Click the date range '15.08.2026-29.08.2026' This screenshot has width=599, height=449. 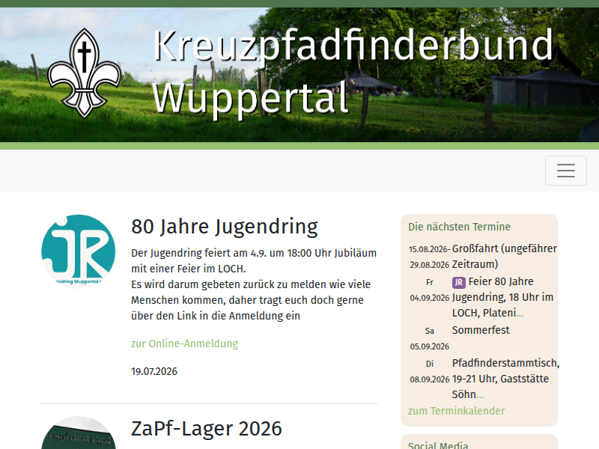click(429, 257)
